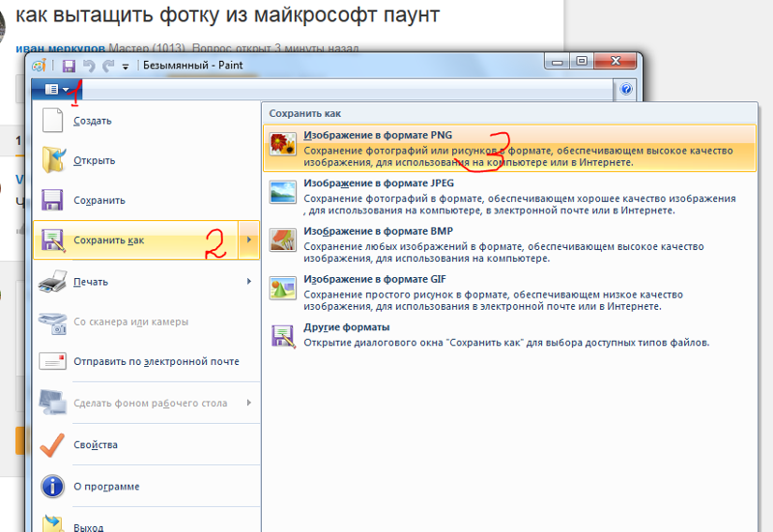Click the folder icon for Открыть
Viewport: 773px width, 532px height.
[x=53, y=159]
